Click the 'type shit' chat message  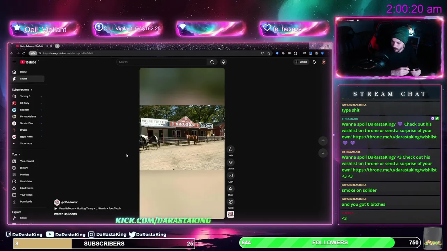pos(351,110)
